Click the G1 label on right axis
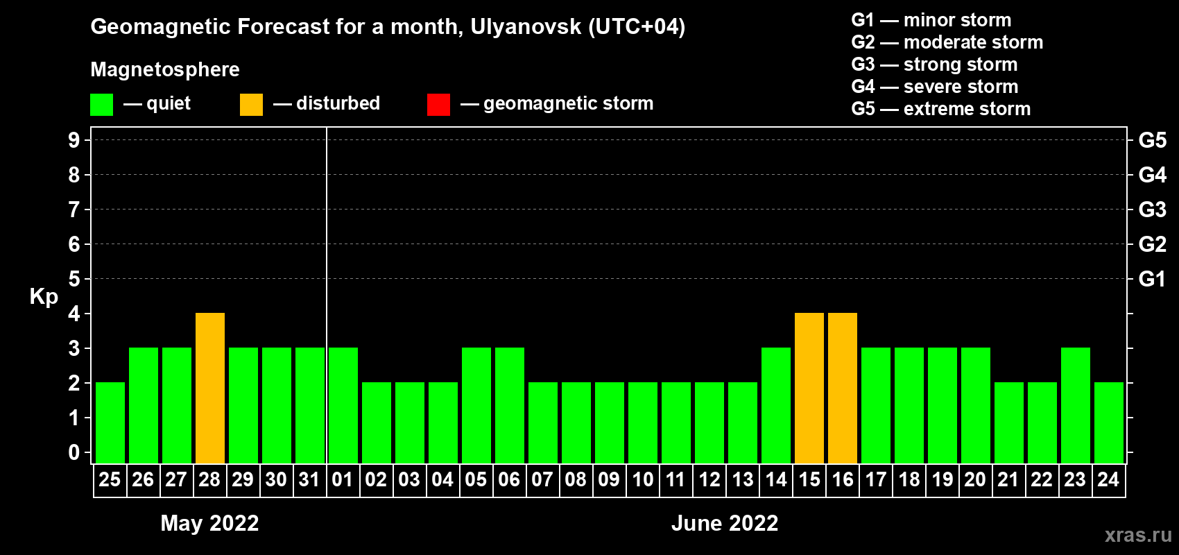Image resolution: width=1179 pixels, height=555 pixels. (1152, 279)
